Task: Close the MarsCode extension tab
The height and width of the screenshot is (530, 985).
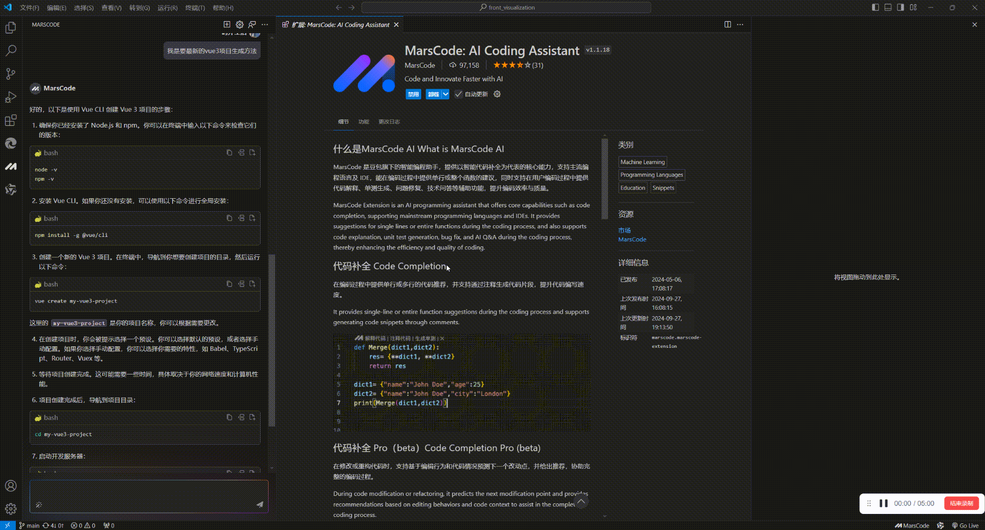Action: 396,25
